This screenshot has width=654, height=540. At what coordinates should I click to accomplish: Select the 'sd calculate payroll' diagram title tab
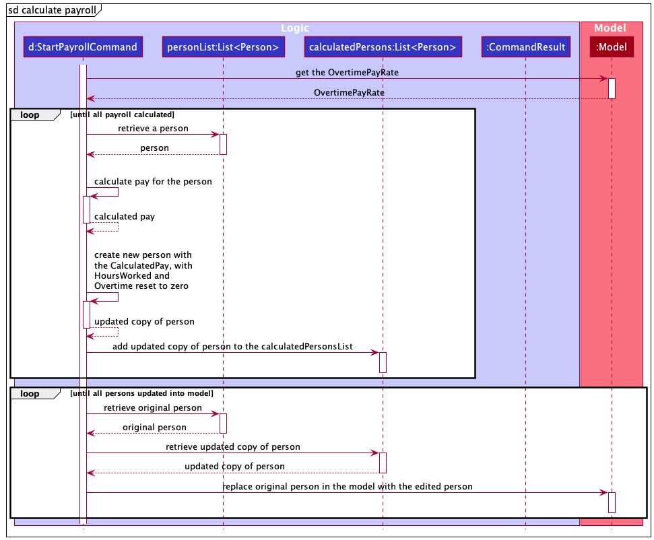tap(51, 10)
